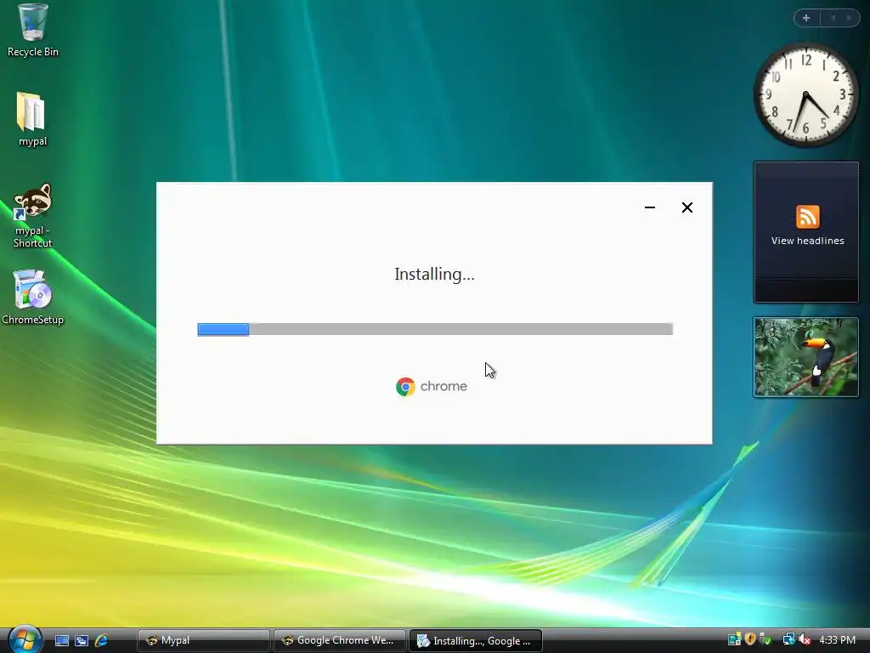
Task: Switch to Google Chrome We... taskbar button
Action: click(340, 641)
